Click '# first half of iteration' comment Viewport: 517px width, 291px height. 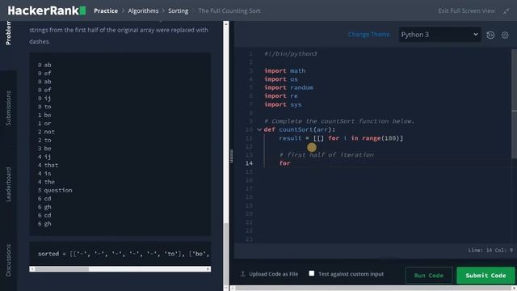click(326, 154)
